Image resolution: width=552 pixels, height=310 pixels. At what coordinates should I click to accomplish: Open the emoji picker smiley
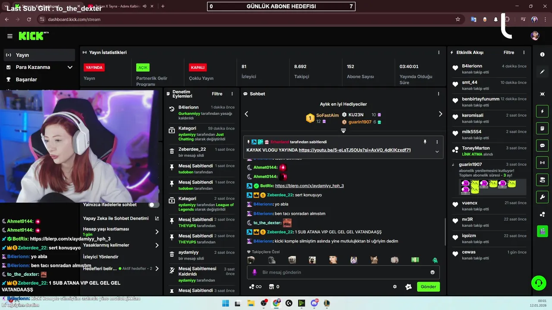[x=433, y=272]
